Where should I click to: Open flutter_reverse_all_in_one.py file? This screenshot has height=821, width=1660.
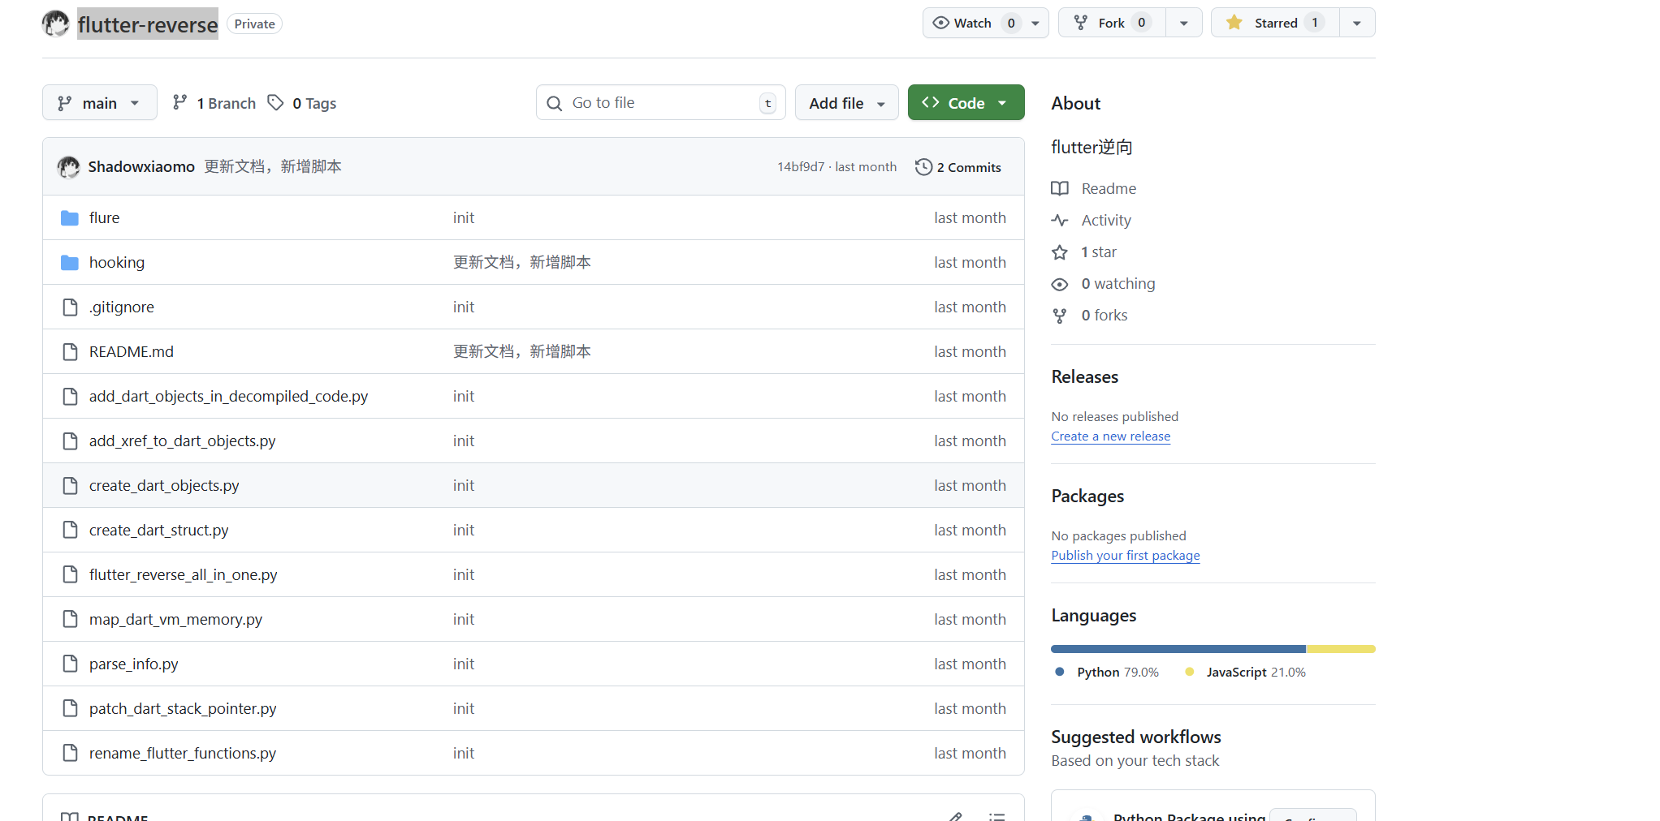point(184,575)
